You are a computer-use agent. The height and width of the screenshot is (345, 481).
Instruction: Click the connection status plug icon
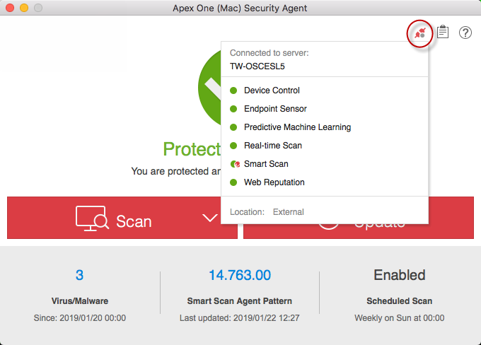(420, 33)
